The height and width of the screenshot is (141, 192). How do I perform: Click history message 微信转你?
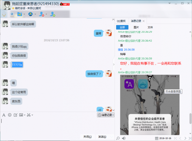click(126, 36)
